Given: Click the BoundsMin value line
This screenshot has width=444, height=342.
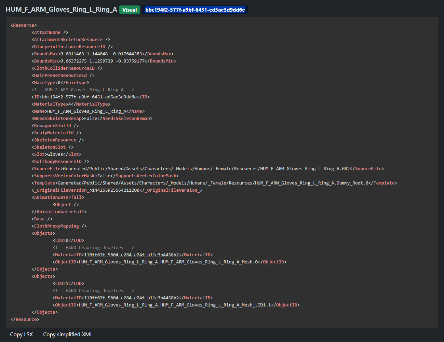Looking at the screenshot, I should (x=104, y=61).
